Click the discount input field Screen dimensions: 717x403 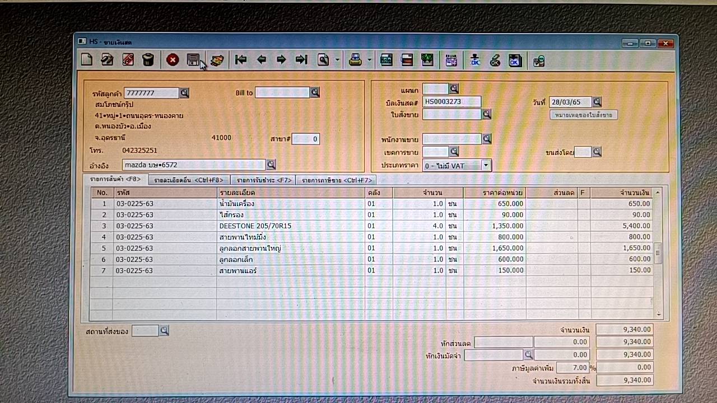coord(504,342)
